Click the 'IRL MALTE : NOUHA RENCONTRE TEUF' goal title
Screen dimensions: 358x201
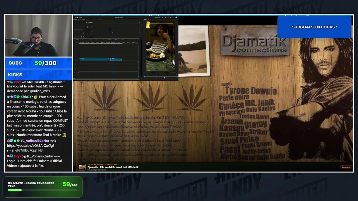point(31,185)
